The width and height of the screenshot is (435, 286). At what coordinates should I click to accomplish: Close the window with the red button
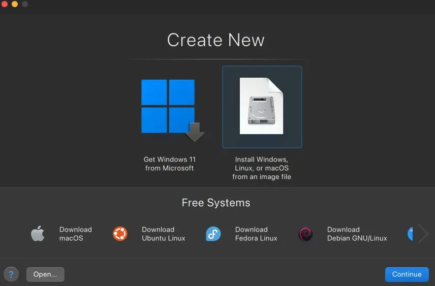pos(5,4)
